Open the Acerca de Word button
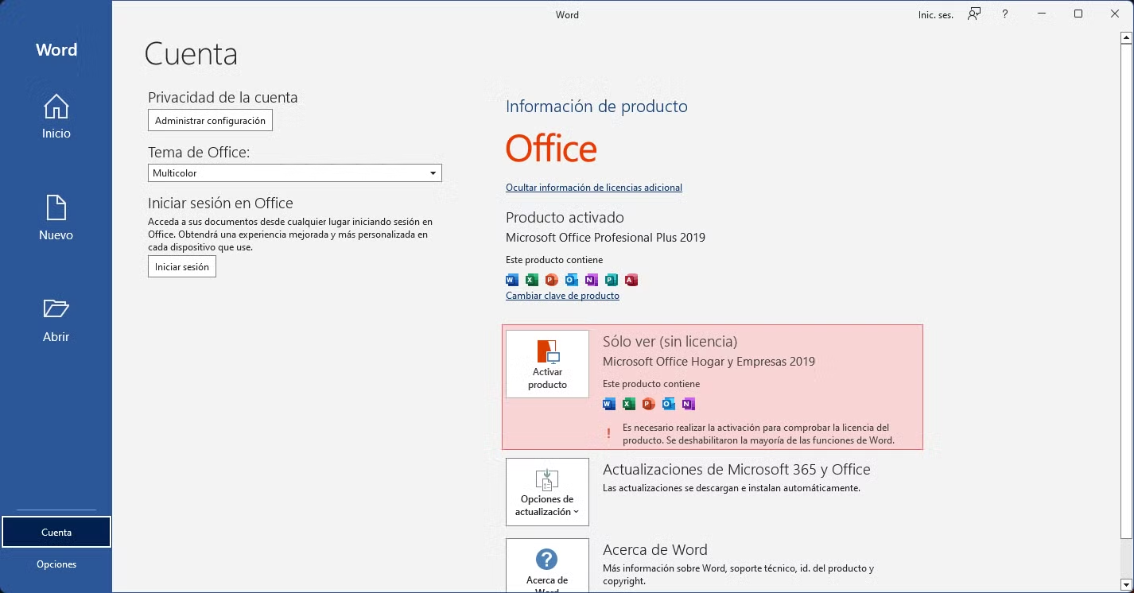This screenshot has width=1134, height=593. coord(547,566)
